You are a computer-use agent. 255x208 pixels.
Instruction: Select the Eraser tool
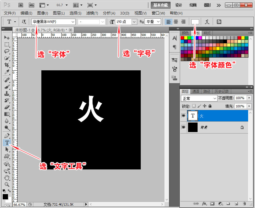click(7, 107)
